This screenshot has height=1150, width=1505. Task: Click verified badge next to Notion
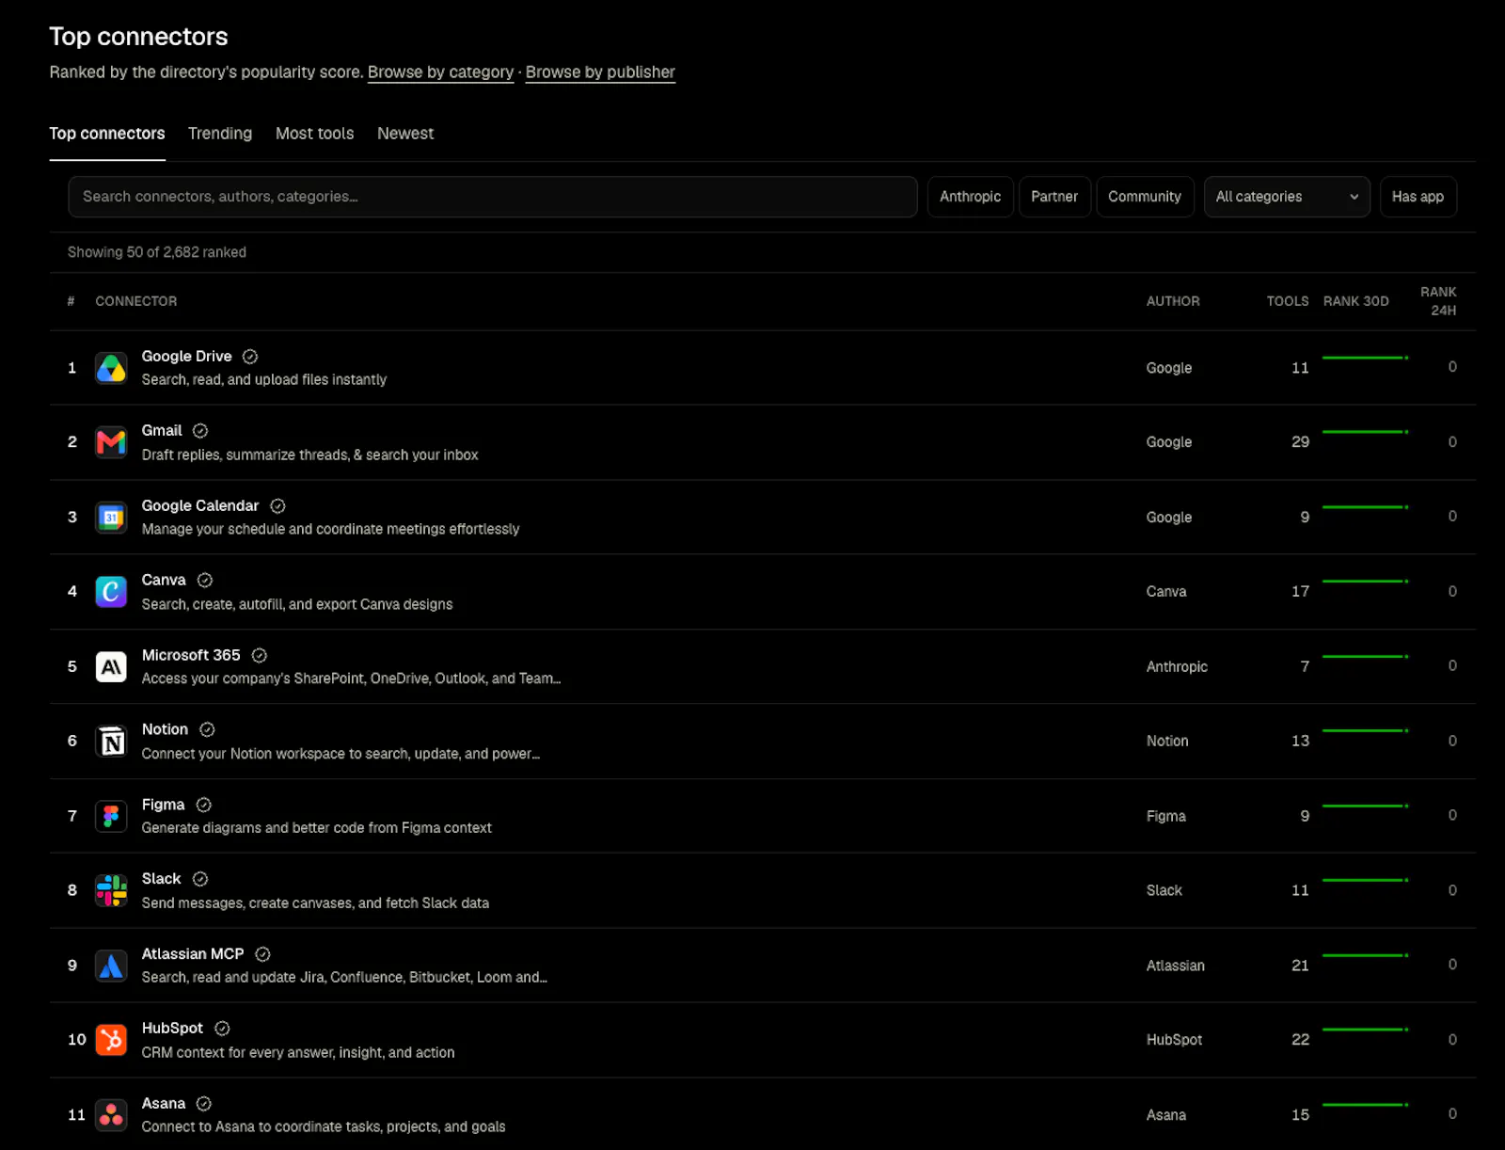coord(208,729)
